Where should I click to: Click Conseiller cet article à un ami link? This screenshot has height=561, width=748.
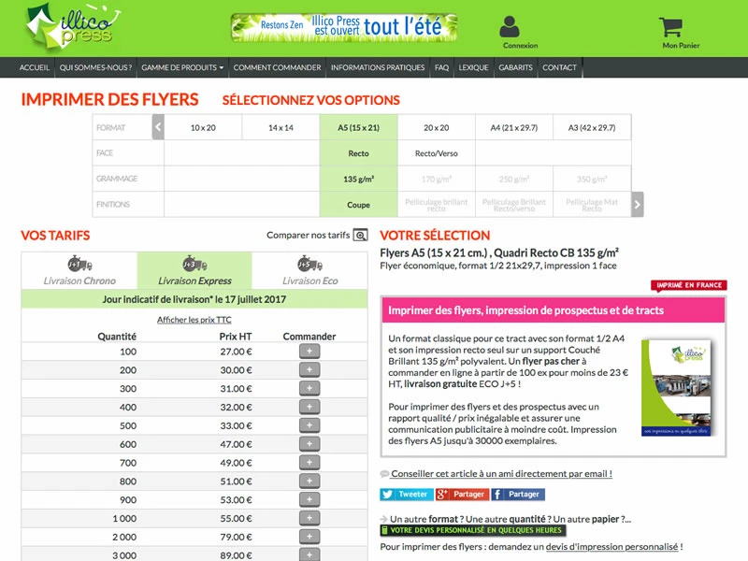point(501,474)
